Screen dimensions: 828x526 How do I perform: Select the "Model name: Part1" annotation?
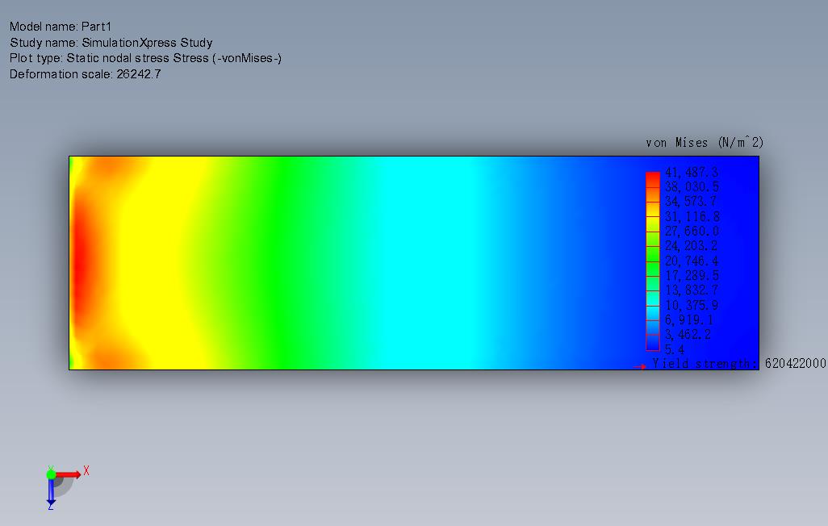61,27
